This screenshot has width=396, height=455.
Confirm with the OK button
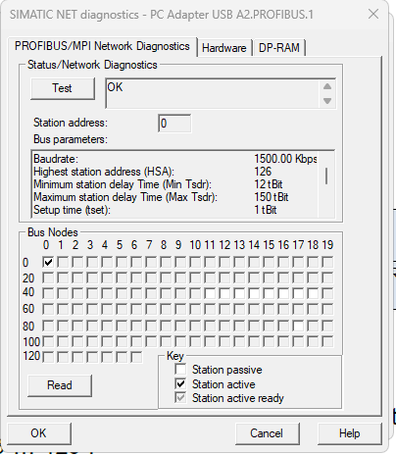pyautogui.click(x=39, y=433)
